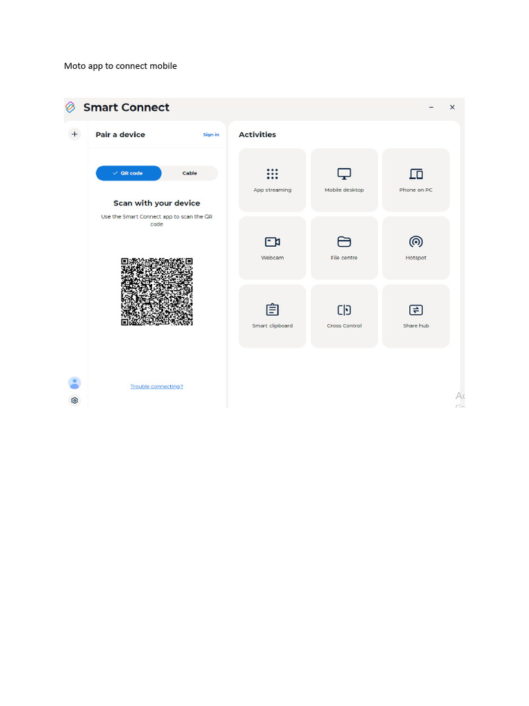Add a new device with plus icon

pyautogui.click(x=74, y=134)
